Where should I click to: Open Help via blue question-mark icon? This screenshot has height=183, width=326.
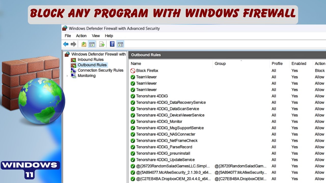(x=112, y=44)
